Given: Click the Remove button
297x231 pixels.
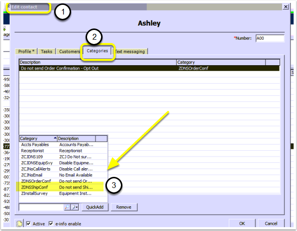Looking at the screenshot, I should (124, 207).
